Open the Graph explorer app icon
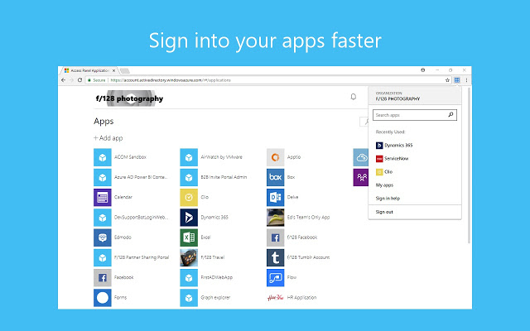The height and width of the screenshot is (331, 530). coord(189,298)
